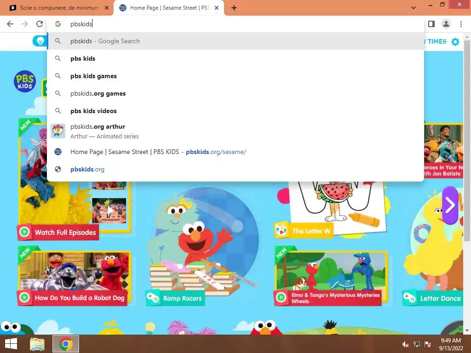471x353 pixels.
Task: Click the purple next arrow on carousel
Action: click(x=450, y=205)
